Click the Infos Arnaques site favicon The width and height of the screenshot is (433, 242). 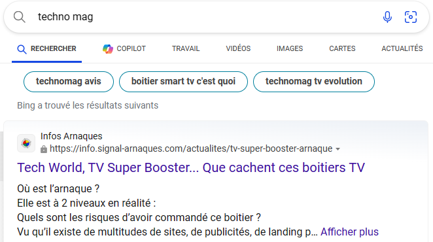26,143
